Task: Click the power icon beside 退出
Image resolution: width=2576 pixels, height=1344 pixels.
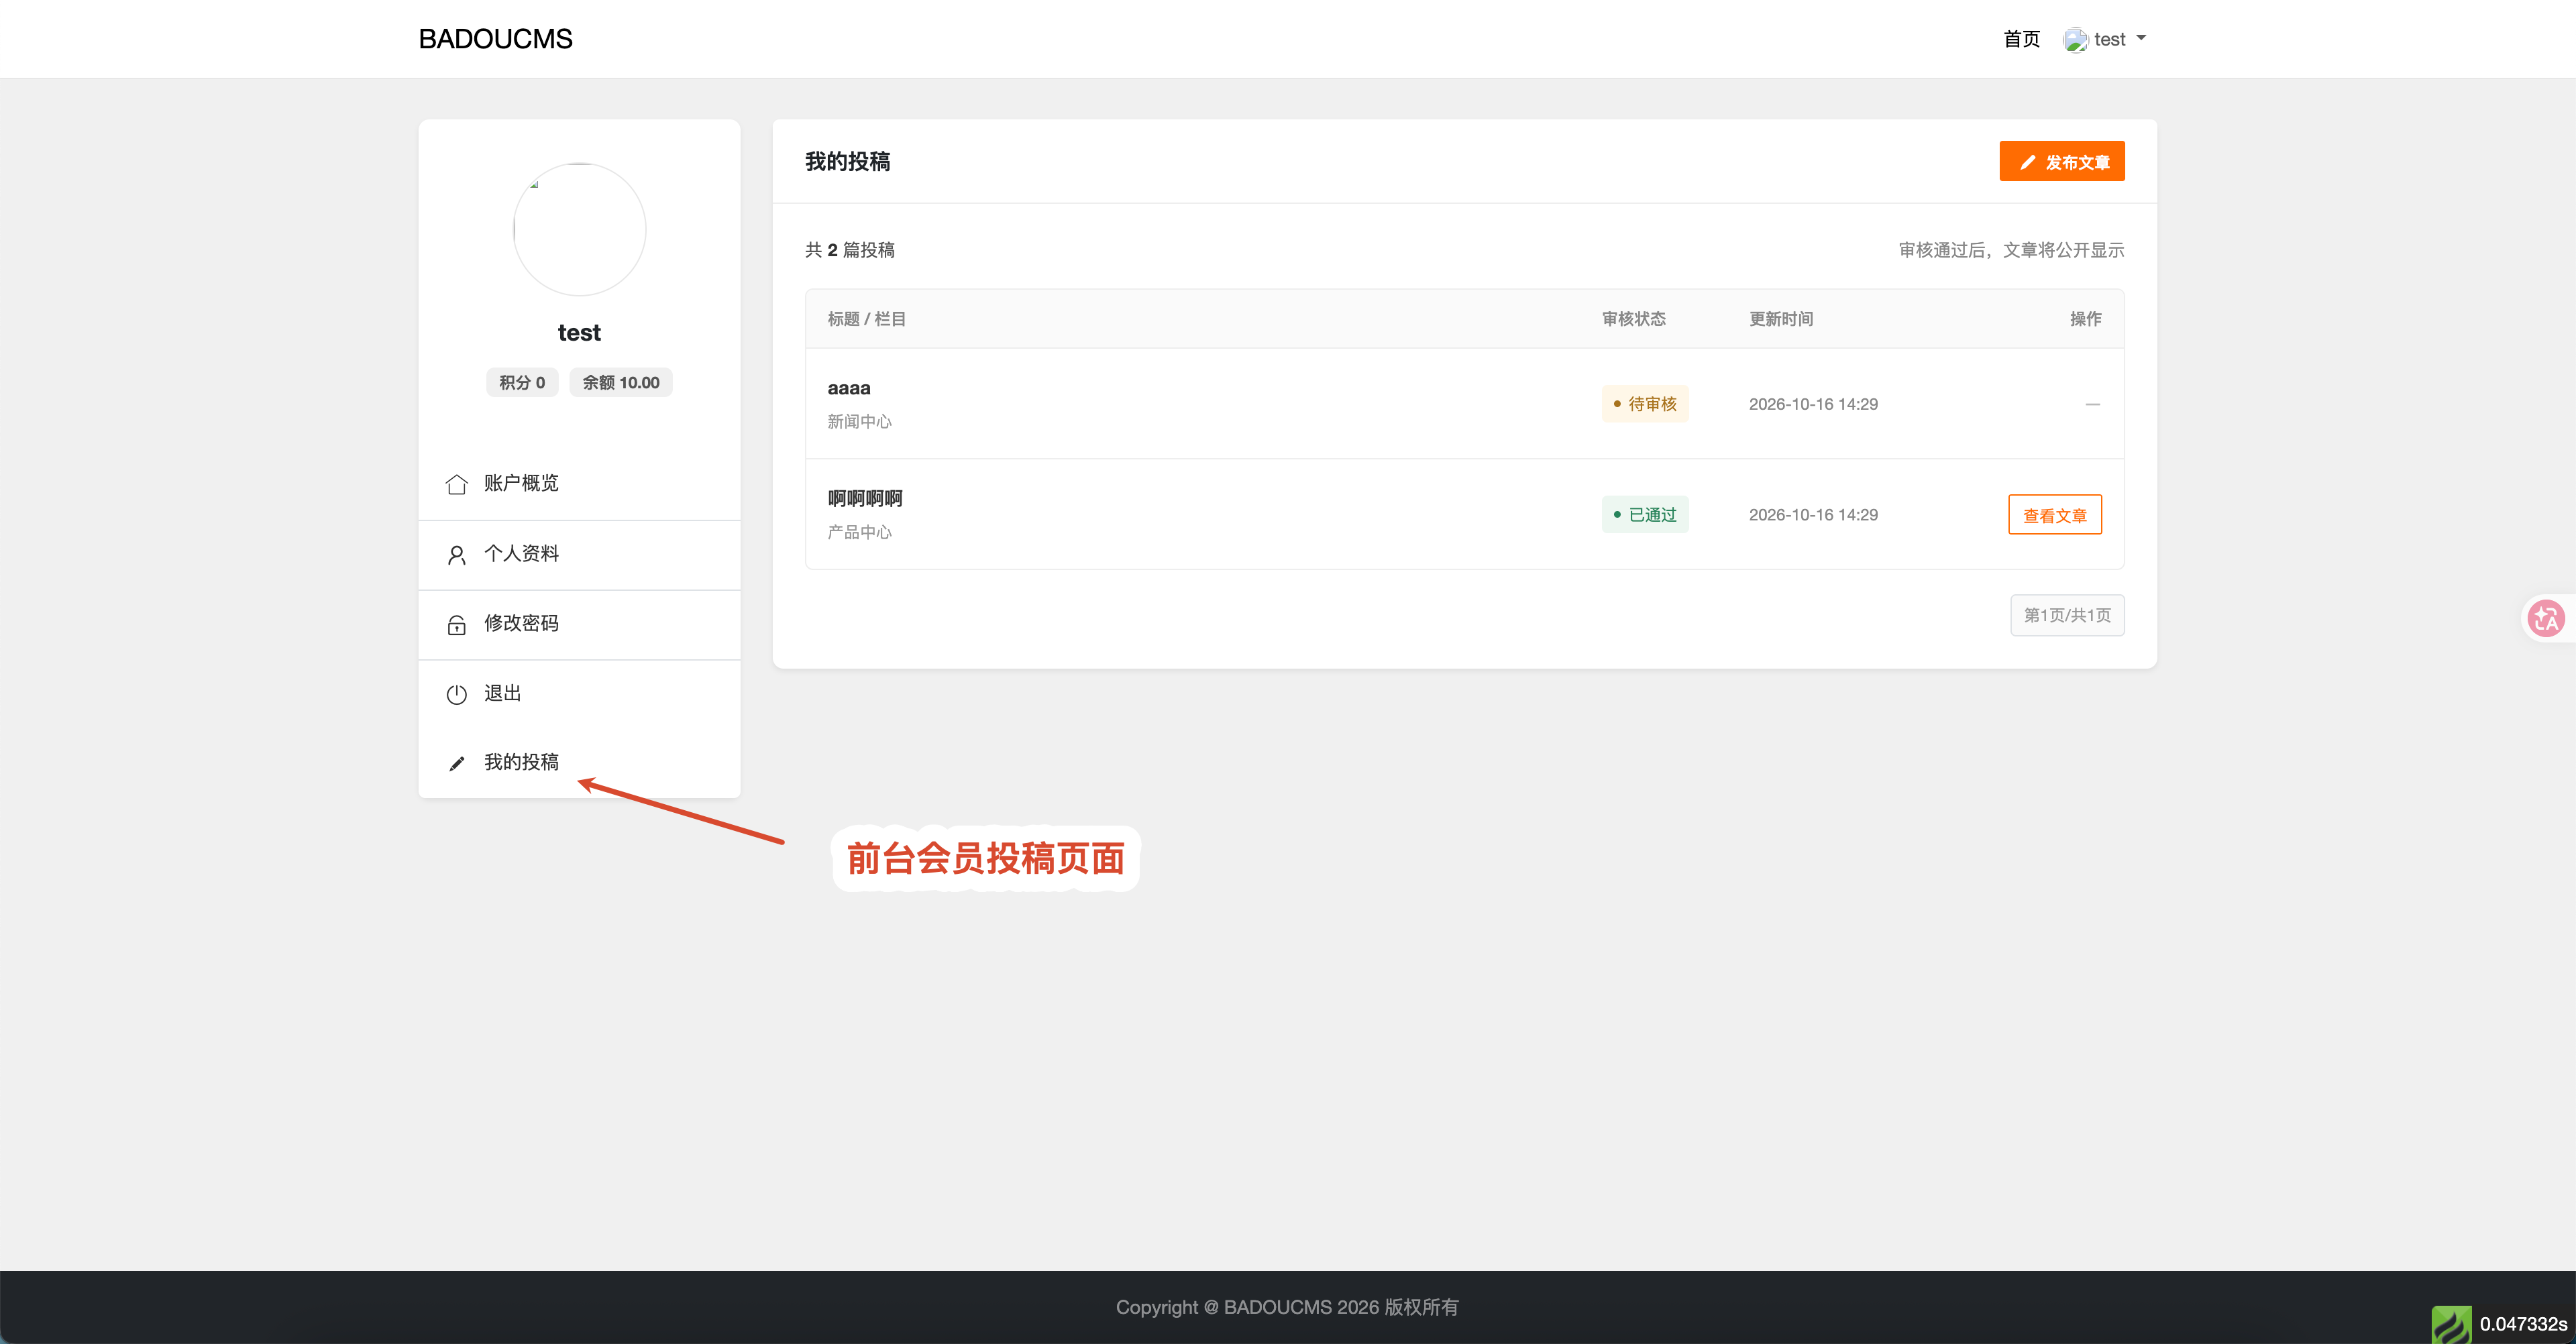Action: (456, 694)
